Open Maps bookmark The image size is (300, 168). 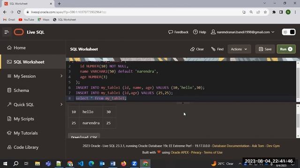click(x=44, y=20)
